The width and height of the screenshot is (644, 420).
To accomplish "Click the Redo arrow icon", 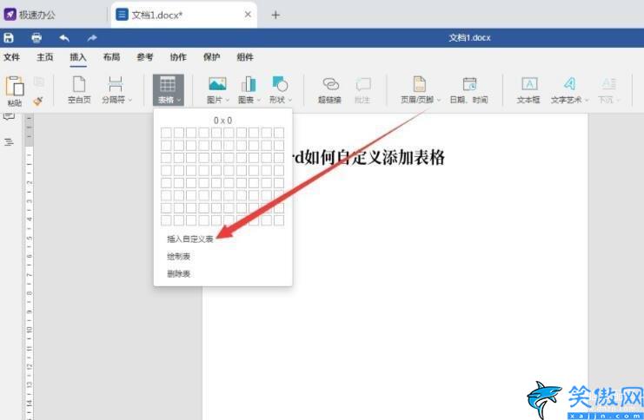I will coord(92,37).
